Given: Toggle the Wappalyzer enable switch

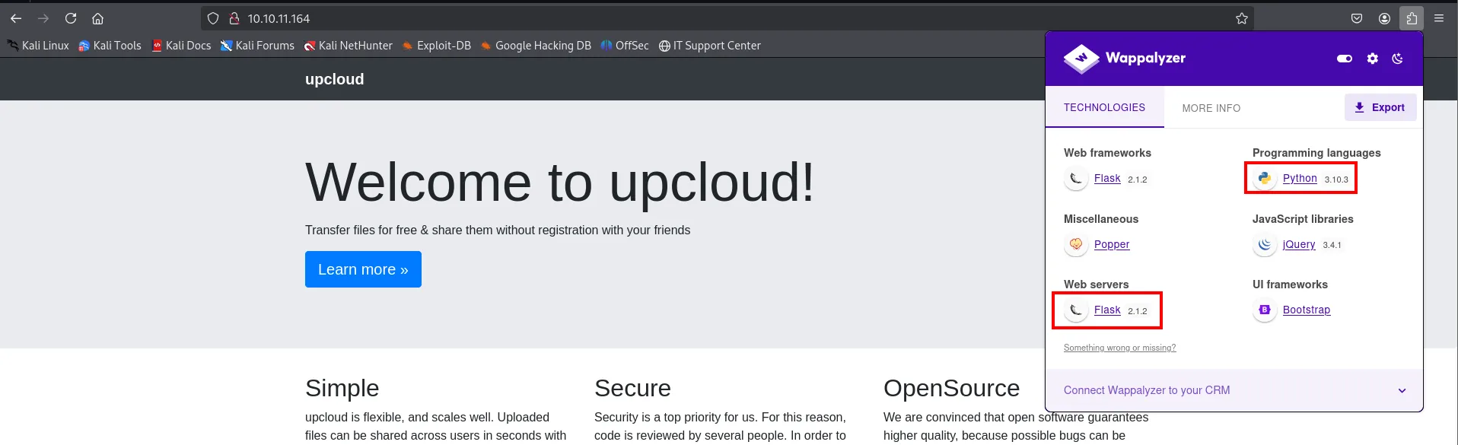Looking at the screenshot, I should (x=1345, y=59).
